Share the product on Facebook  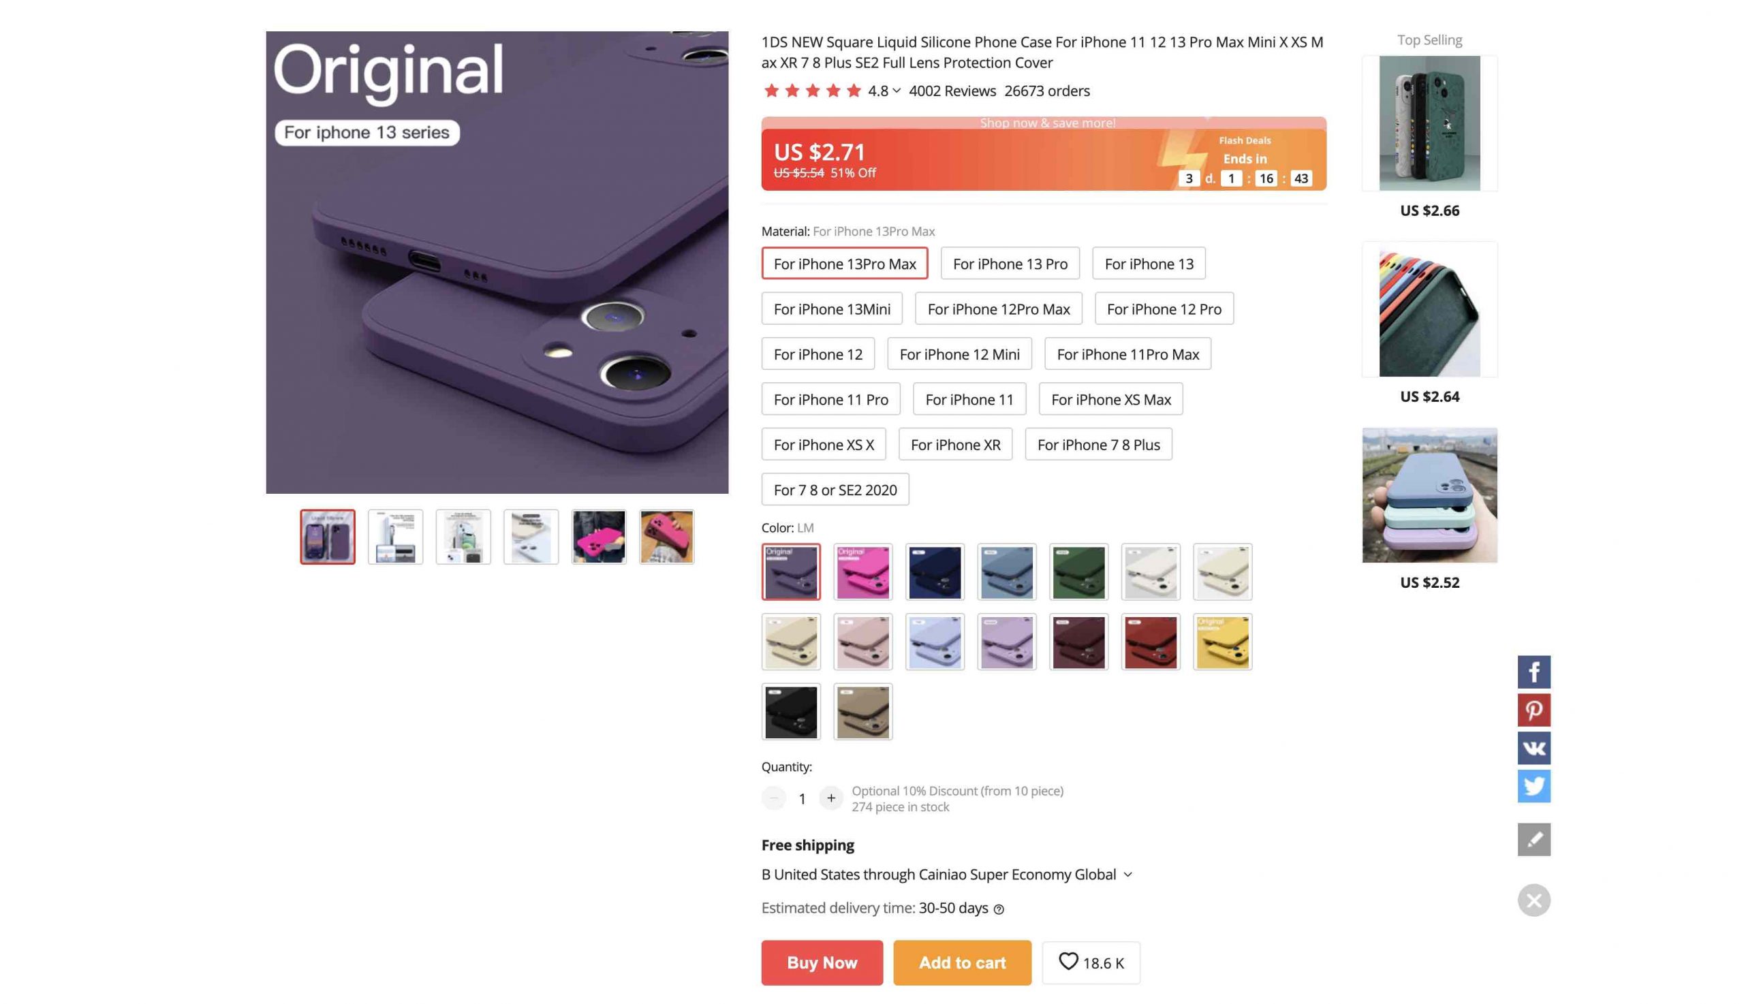[1533, 672]
